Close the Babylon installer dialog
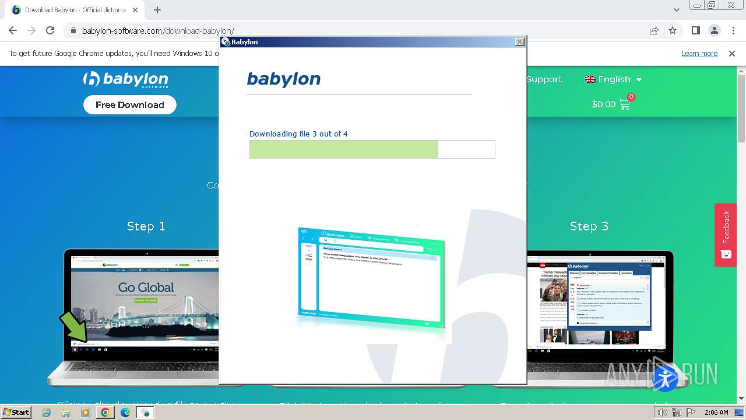This screenshot has width=746, height=420. [520, 42]
